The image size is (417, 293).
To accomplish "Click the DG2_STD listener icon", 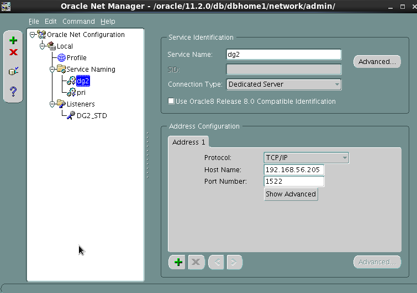I will click(x=71, y=115).
